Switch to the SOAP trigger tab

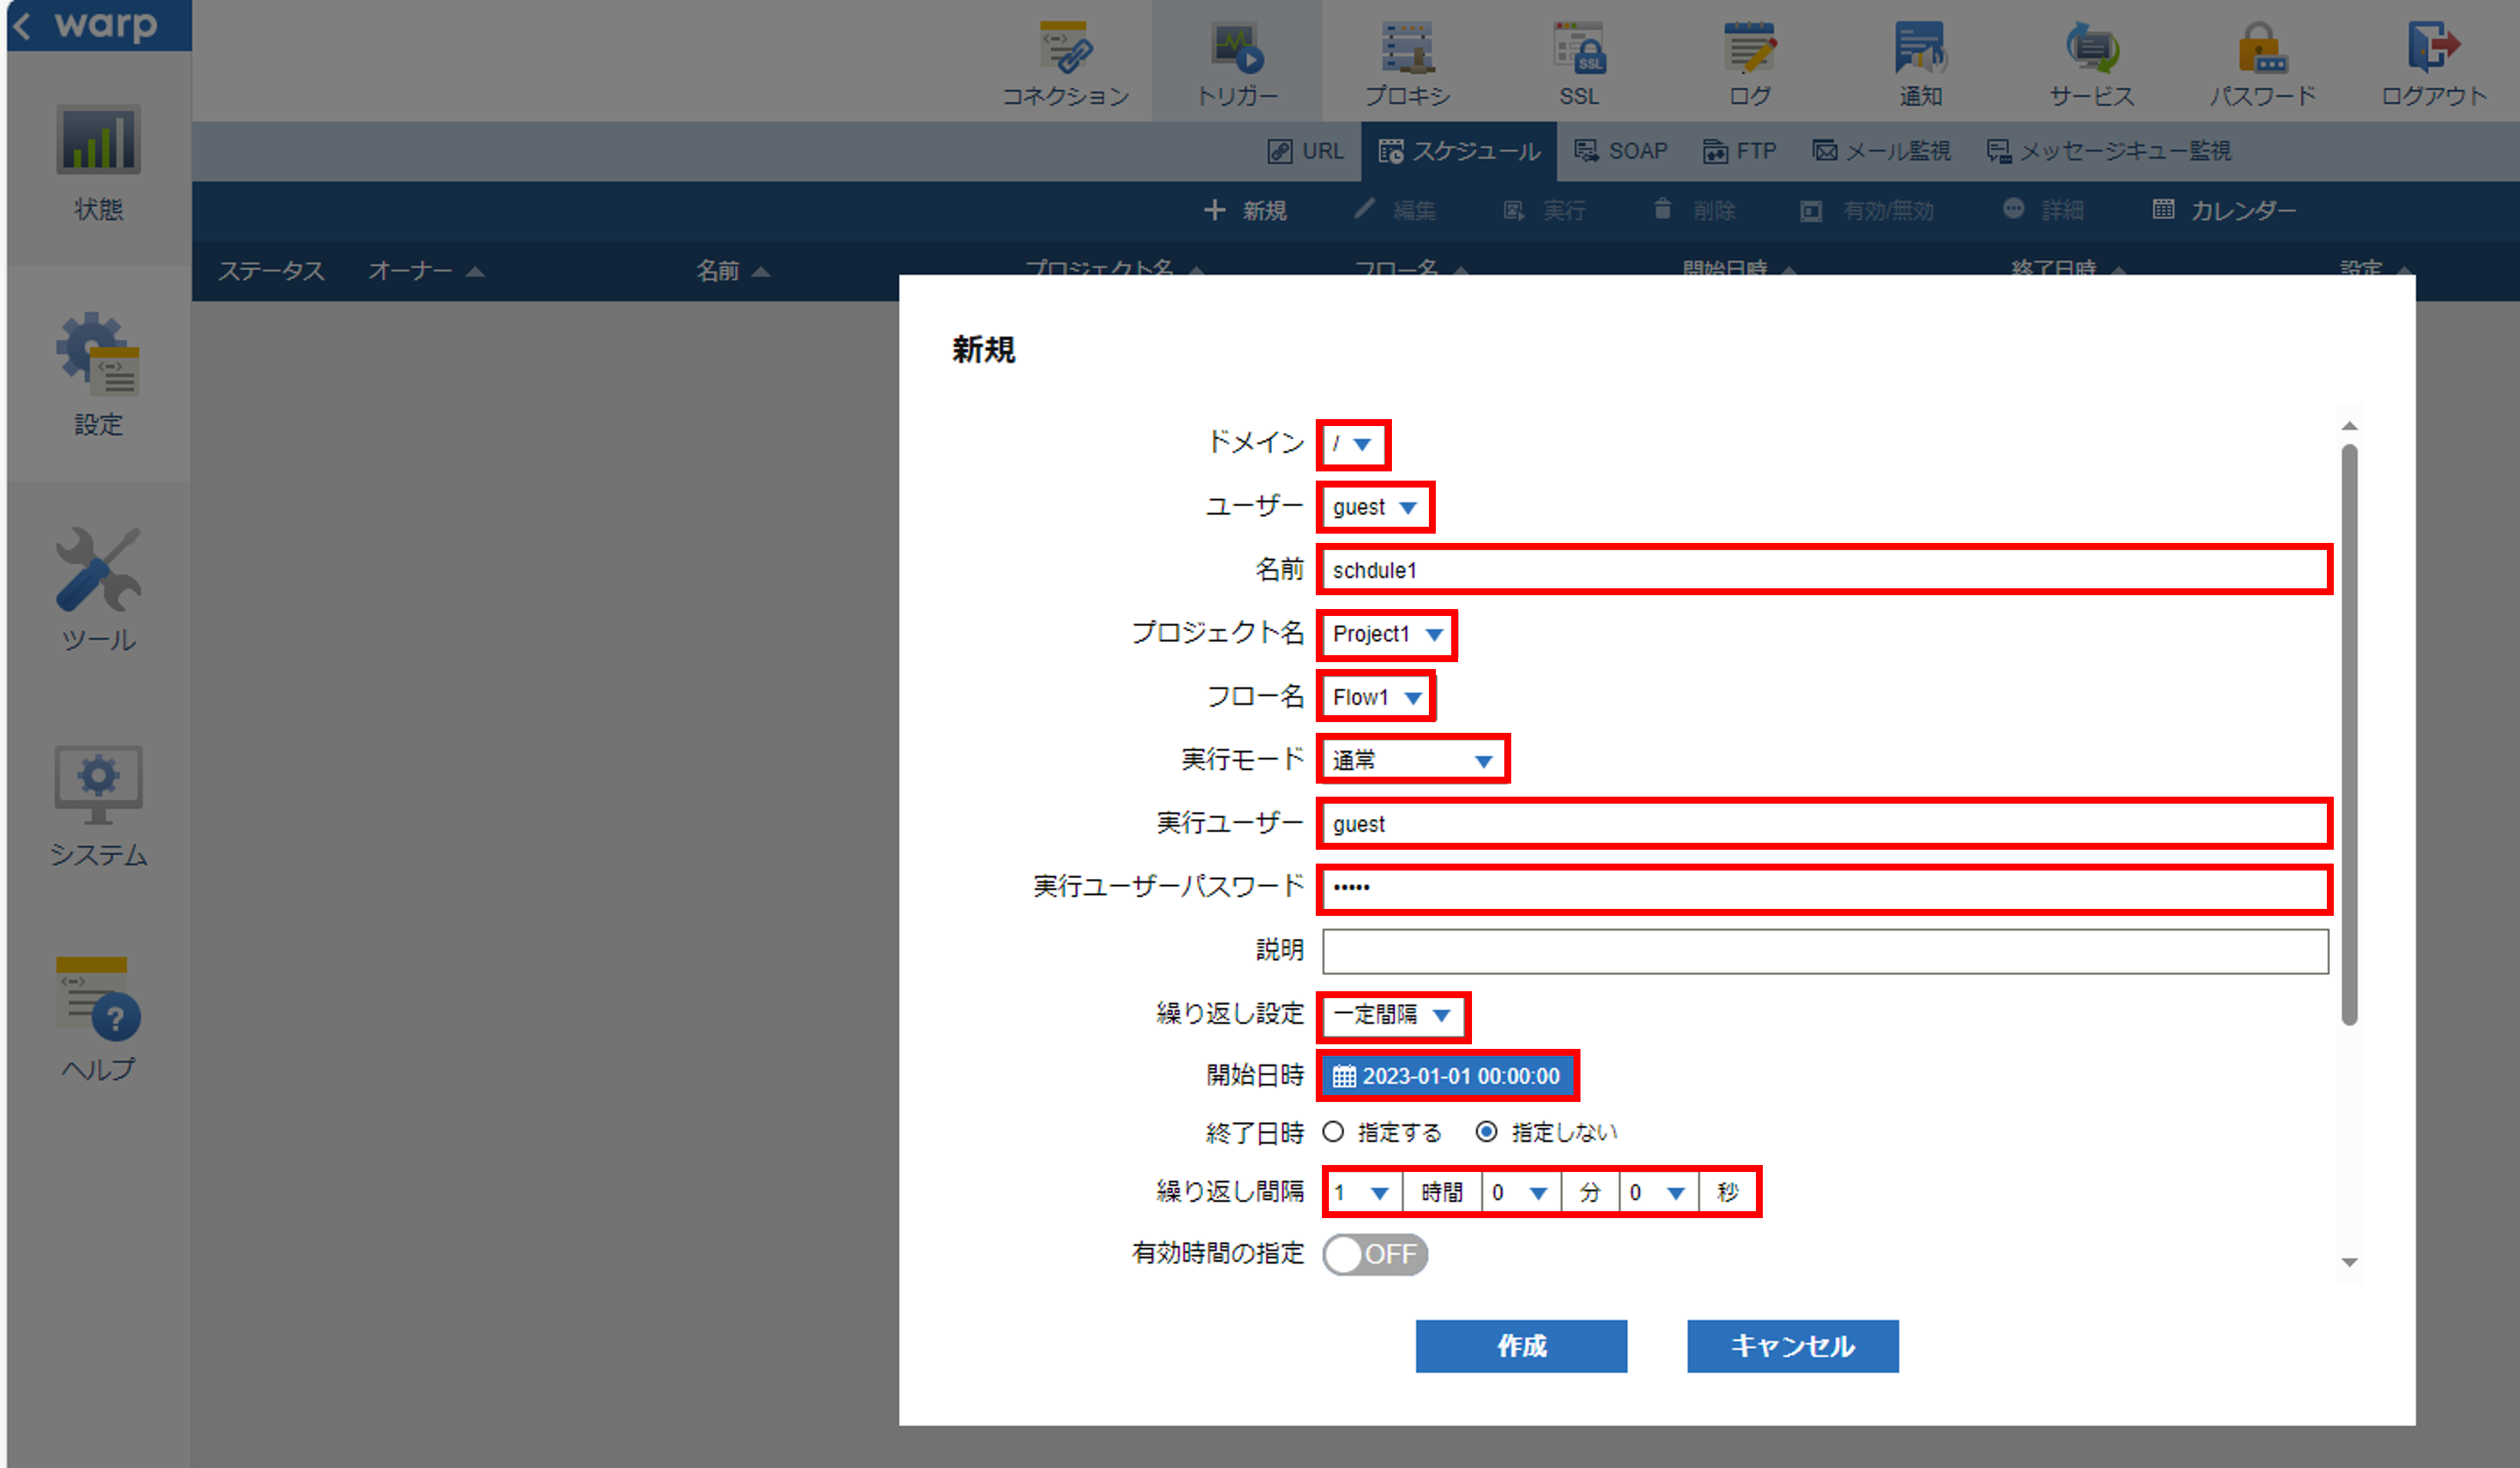(1621, 151)
